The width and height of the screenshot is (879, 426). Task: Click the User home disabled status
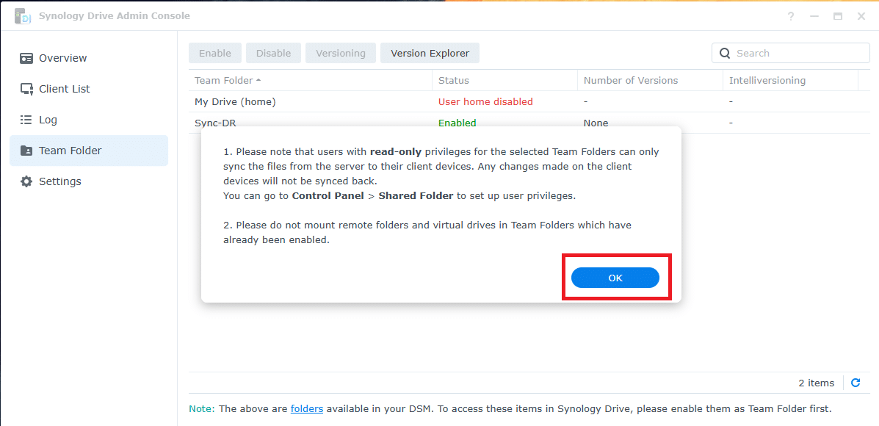pos(485,102)
